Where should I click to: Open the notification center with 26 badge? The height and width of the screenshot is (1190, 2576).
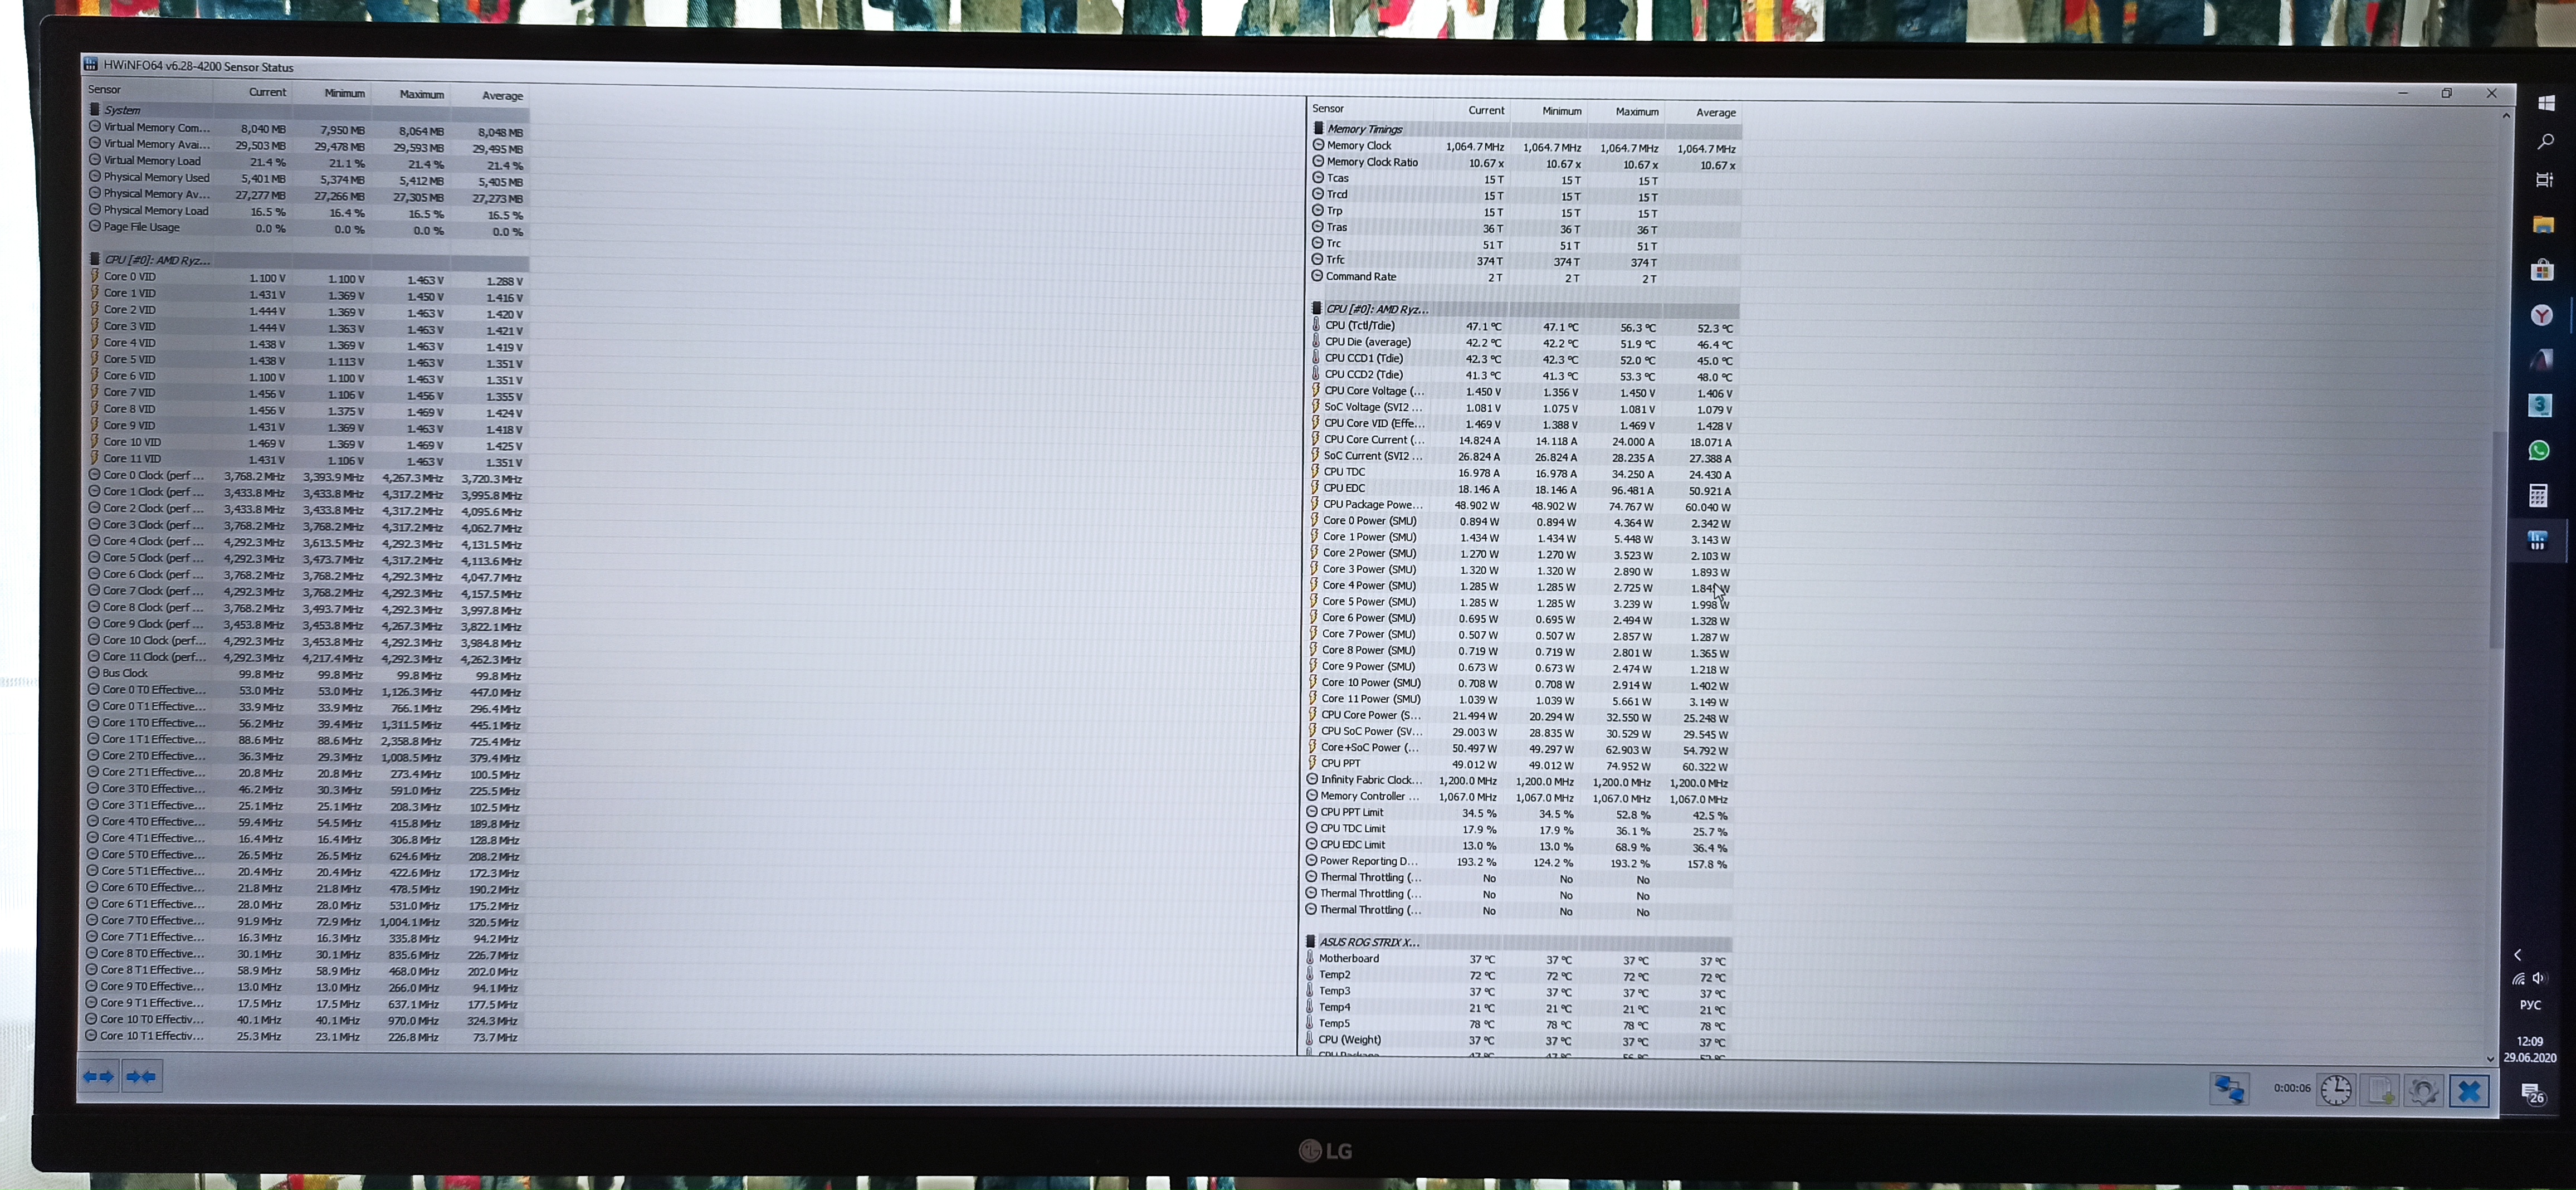pyautogui.click(x=2532, y=1094)
